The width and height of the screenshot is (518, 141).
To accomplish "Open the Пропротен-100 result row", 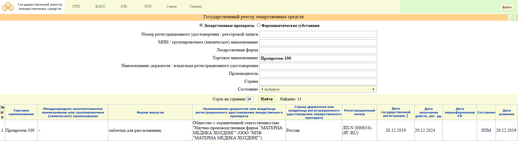I will (x=20, y=130).
